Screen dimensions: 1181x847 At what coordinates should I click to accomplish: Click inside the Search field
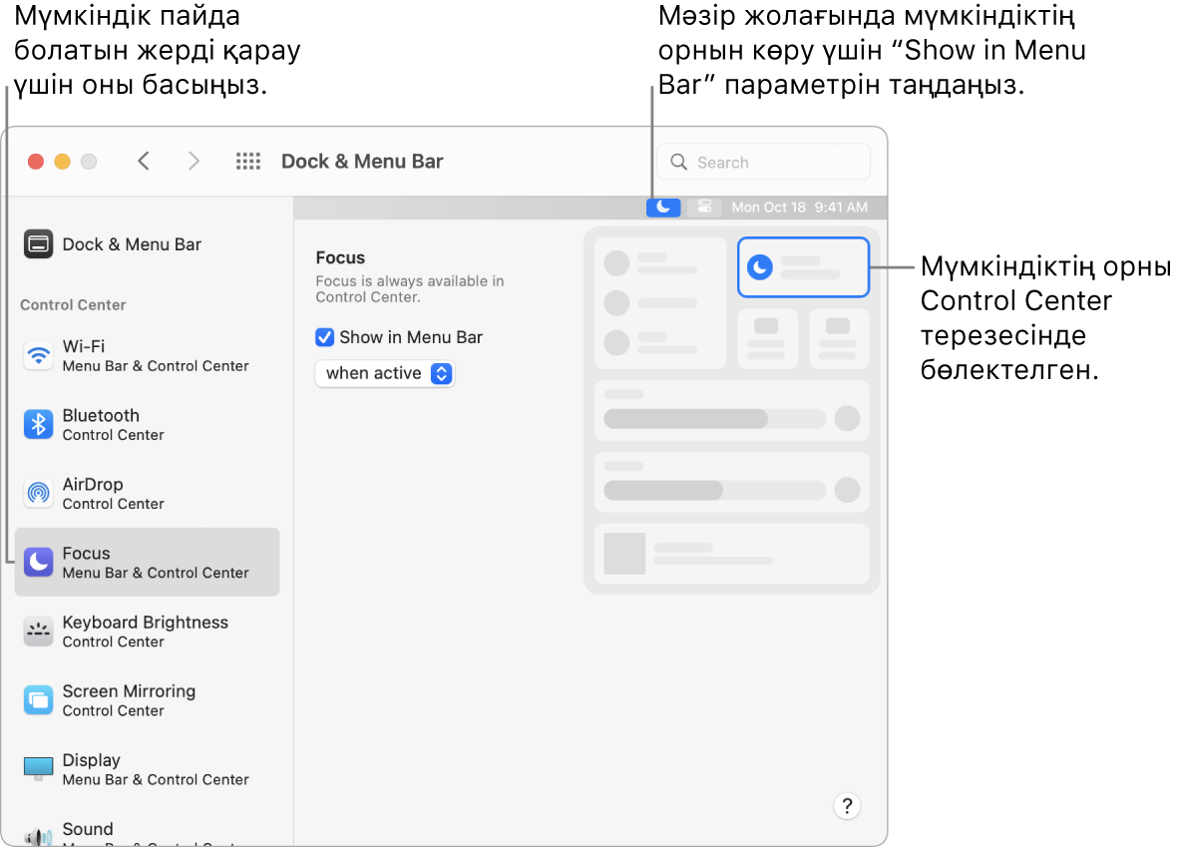(x=763, y=161)
